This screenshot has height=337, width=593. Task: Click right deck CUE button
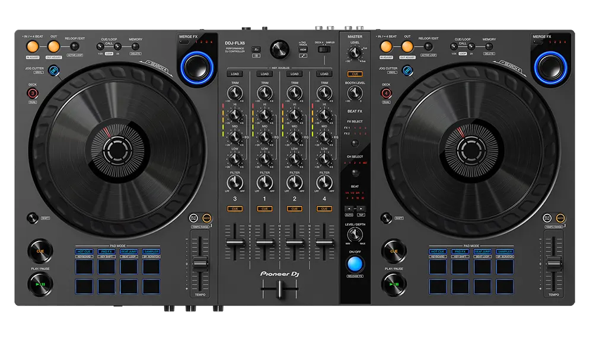pos(394,251)
